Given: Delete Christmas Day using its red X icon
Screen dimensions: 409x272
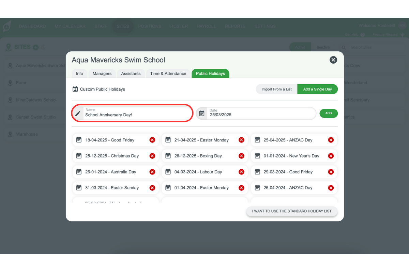Looking at the screenshot, I should 152,156.
